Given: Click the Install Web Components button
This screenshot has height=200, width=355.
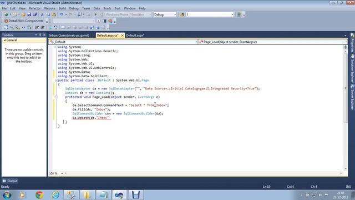Looking at the screenshot, I should [23, 21].
